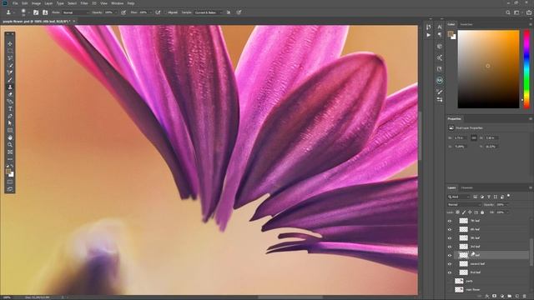The width and height of the screenshot is (534, 300).
Task: Open the Paragraph panel icon
Action: [x=440, y=35]
